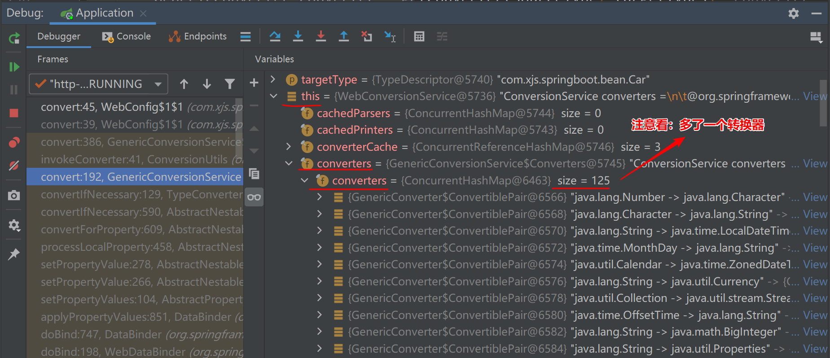Image resolution: width=830 pixels, height=358 pixels.
Task: Hide the debug tool window
Action: pyautogui.click(x=817, y=13)
